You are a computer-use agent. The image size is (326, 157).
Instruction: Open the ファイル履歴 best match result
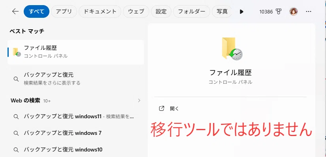[76, 52]
